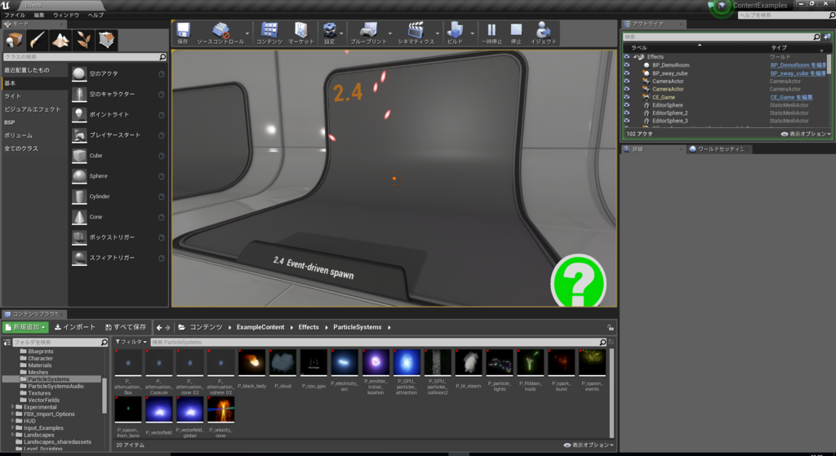Select the Cube placement item

tap(118, 156)
